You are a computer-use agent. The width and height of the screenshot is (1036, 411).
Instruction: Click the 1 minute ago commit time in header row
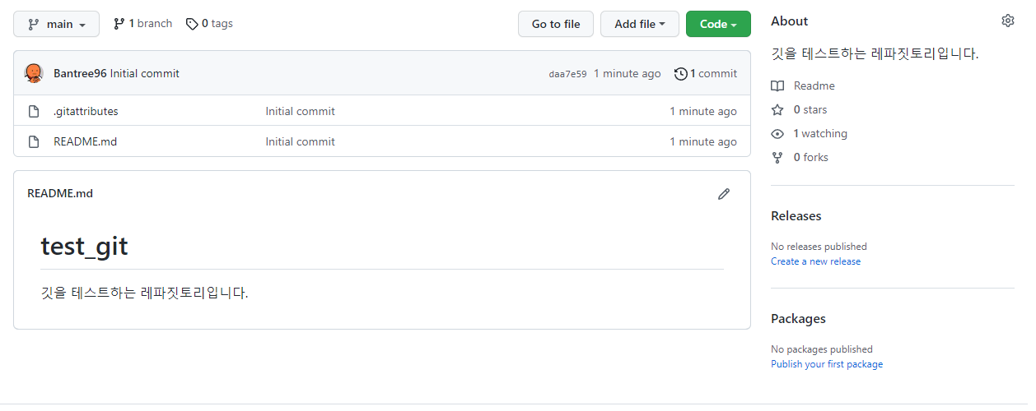pos(628,73)
